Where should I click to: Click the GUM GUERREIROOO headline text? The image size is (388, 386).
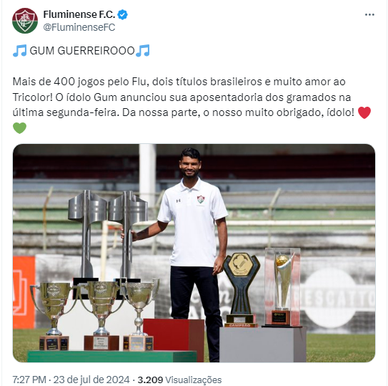pyautogui.click(x=82, y=51)
